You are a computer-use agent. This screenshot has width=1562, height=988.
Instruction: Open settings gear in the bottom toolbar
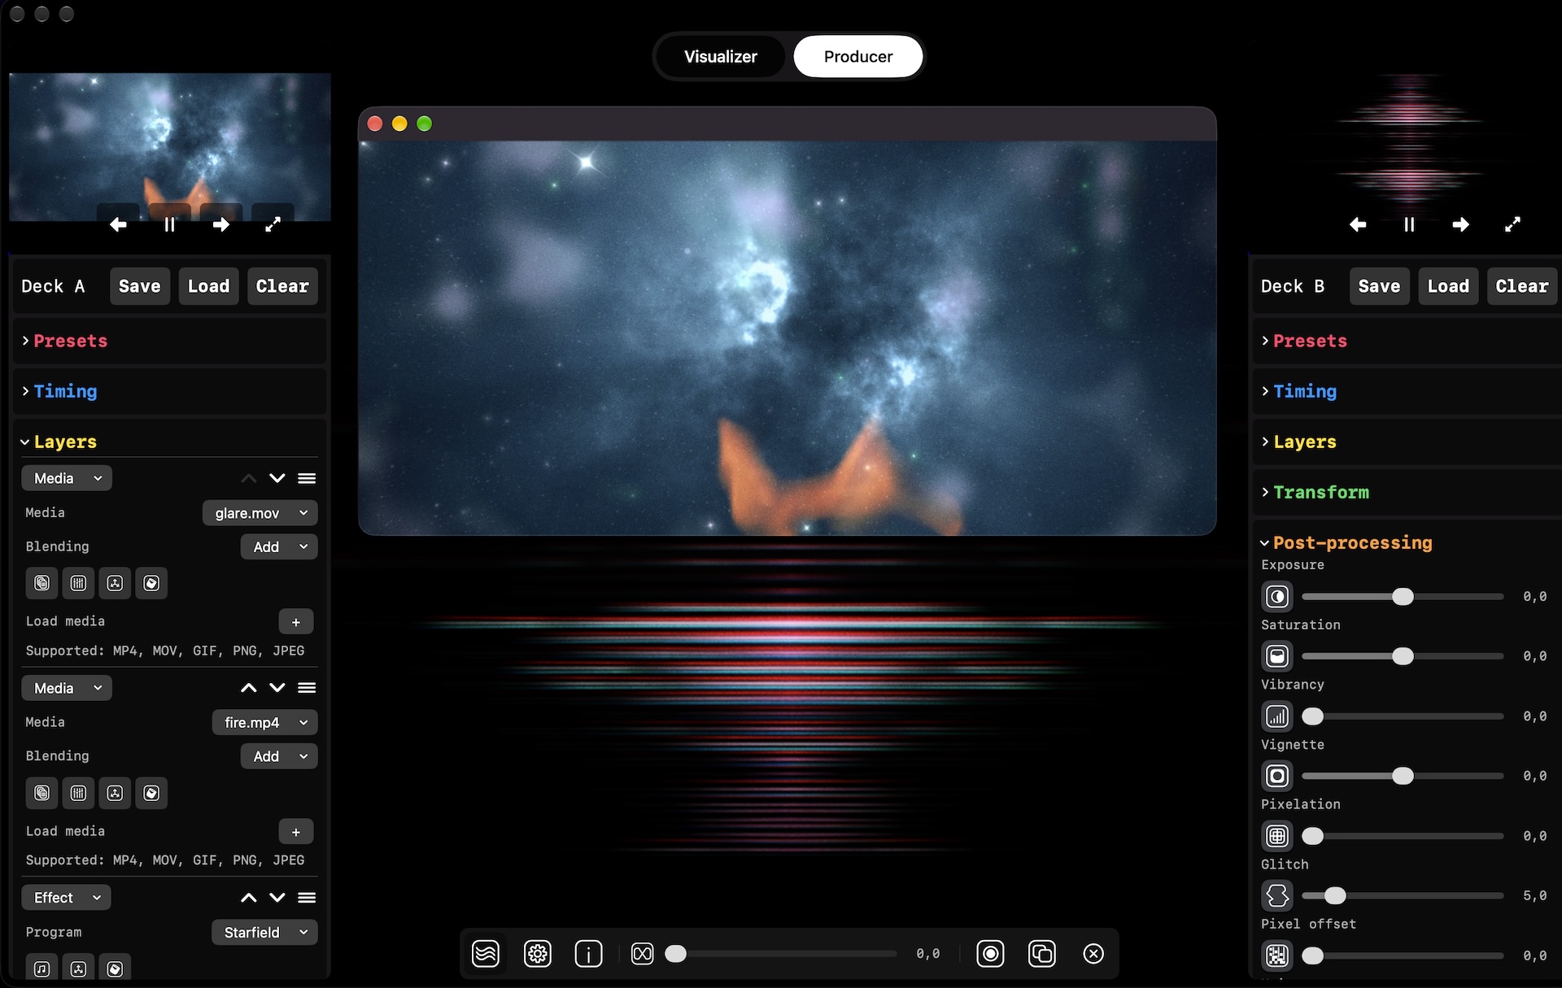click(x=538, y=953)
